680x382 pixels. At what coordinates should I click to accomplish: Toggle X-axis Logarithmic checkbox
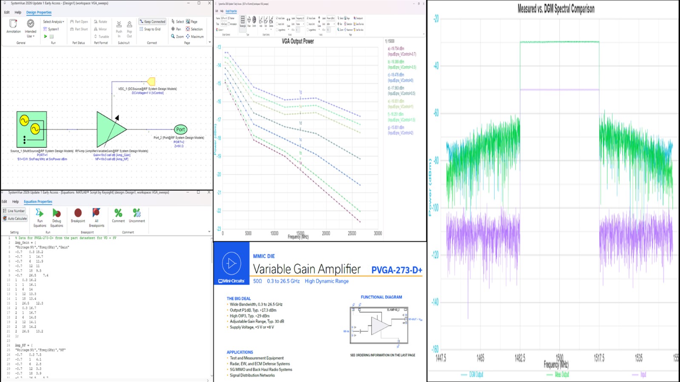point(280,30)
